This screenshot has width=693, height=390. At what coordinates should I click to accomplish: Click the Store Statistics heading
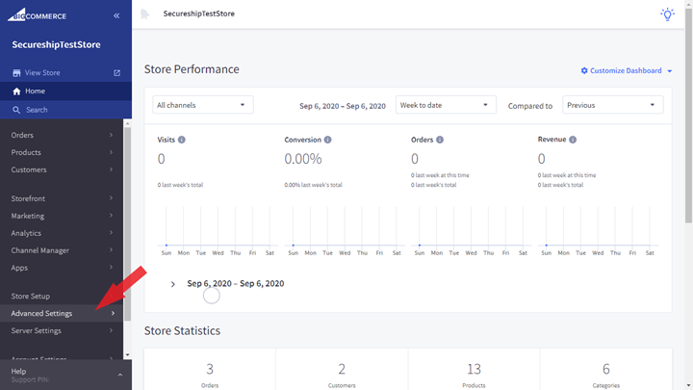182,330
